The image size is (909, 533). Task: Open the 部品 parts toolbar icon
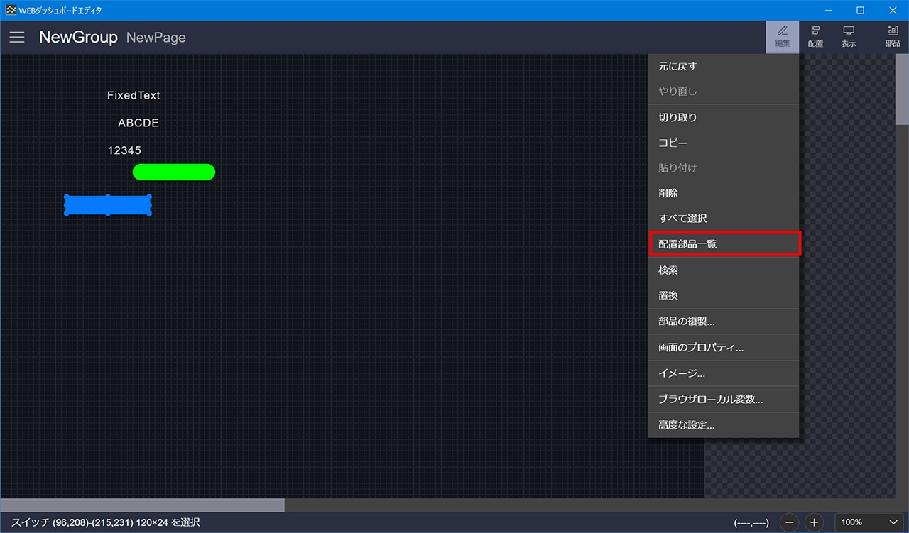point(892,37)
